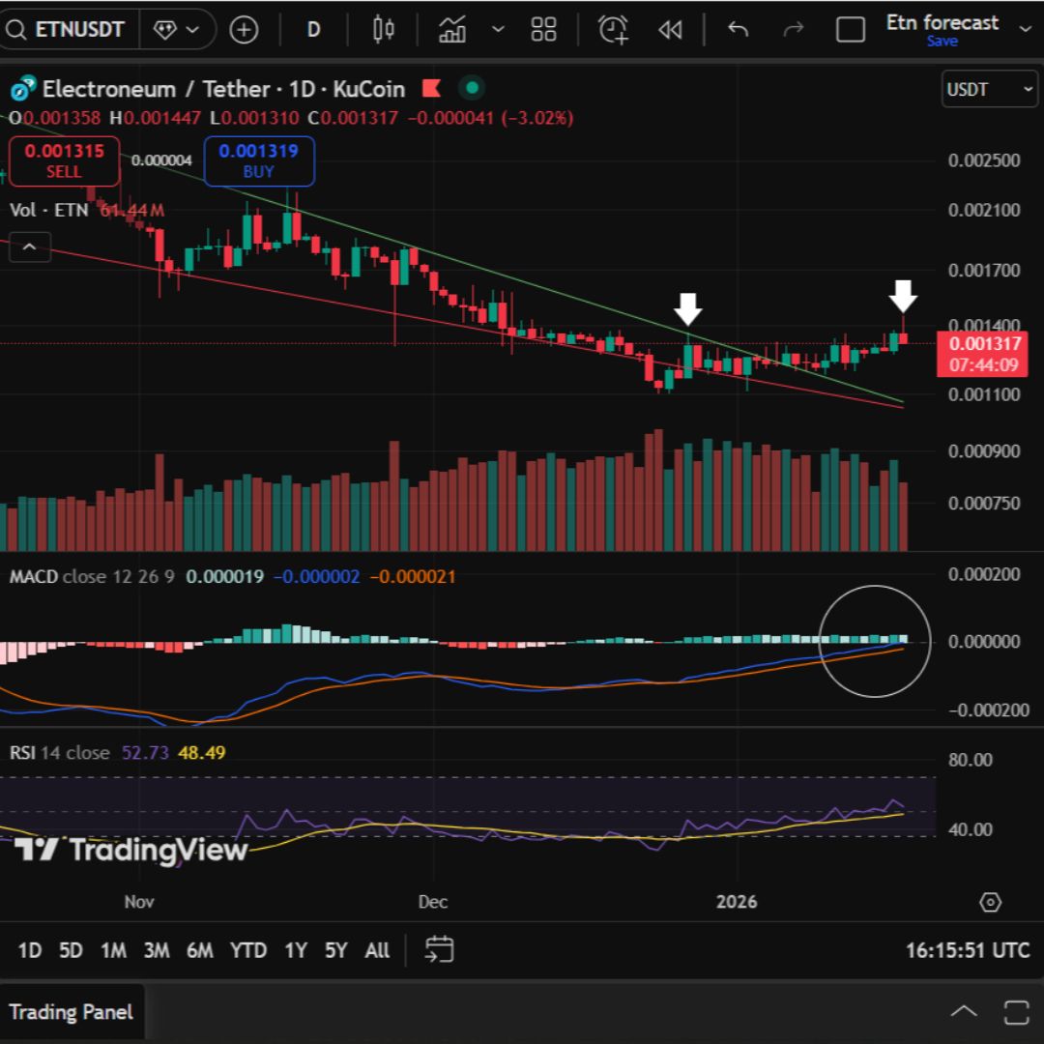Open the candlestick chart type selector
This screenshot has width=1044, height=1044.
[x=383, y=30]
